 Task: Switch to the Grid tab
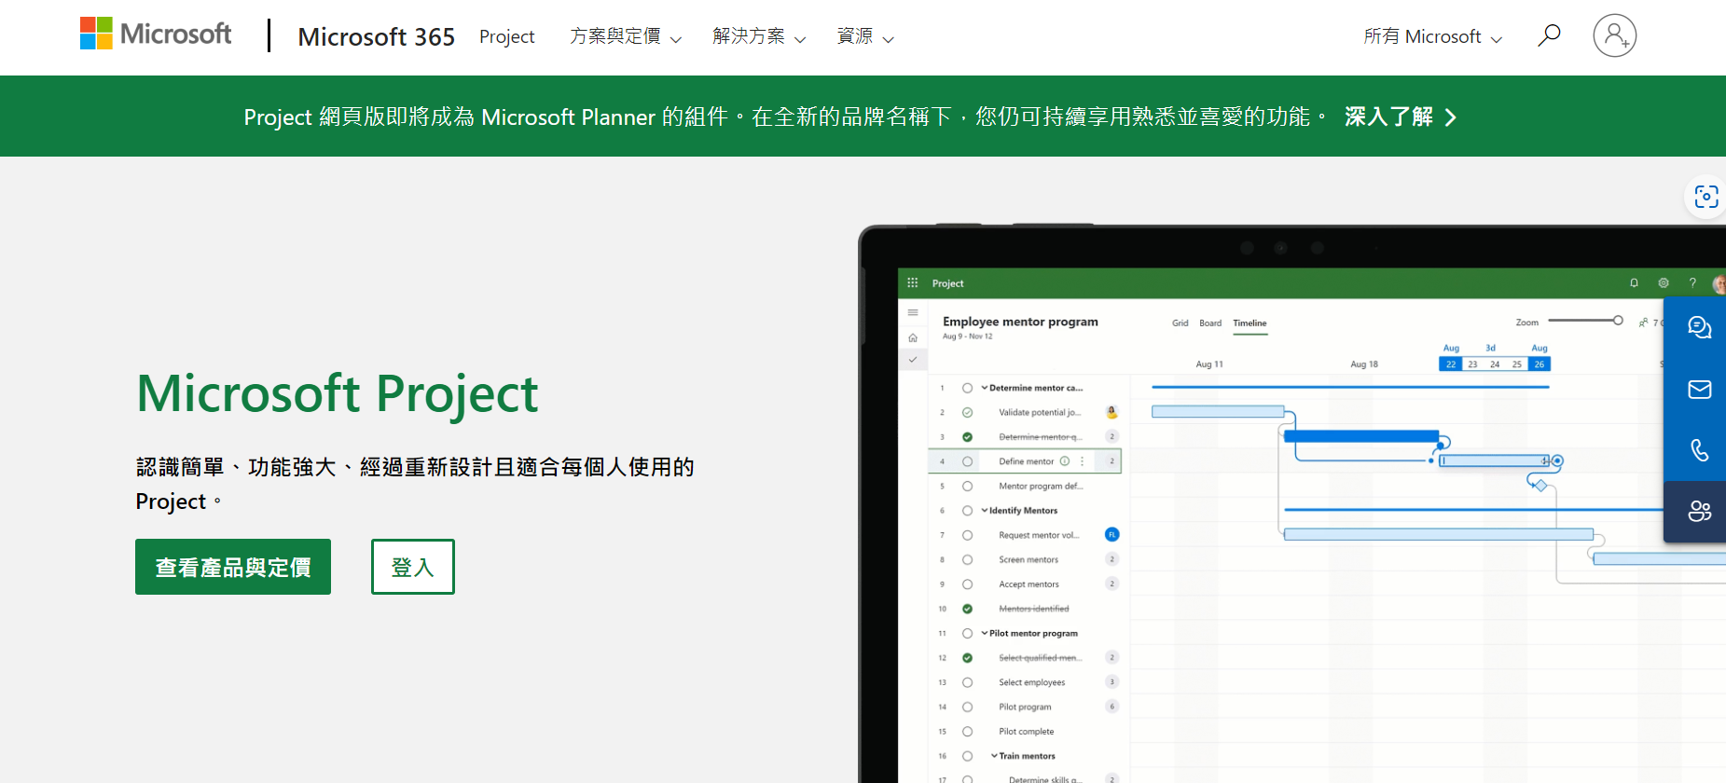pyautogui.click(x=1180, y=323)
